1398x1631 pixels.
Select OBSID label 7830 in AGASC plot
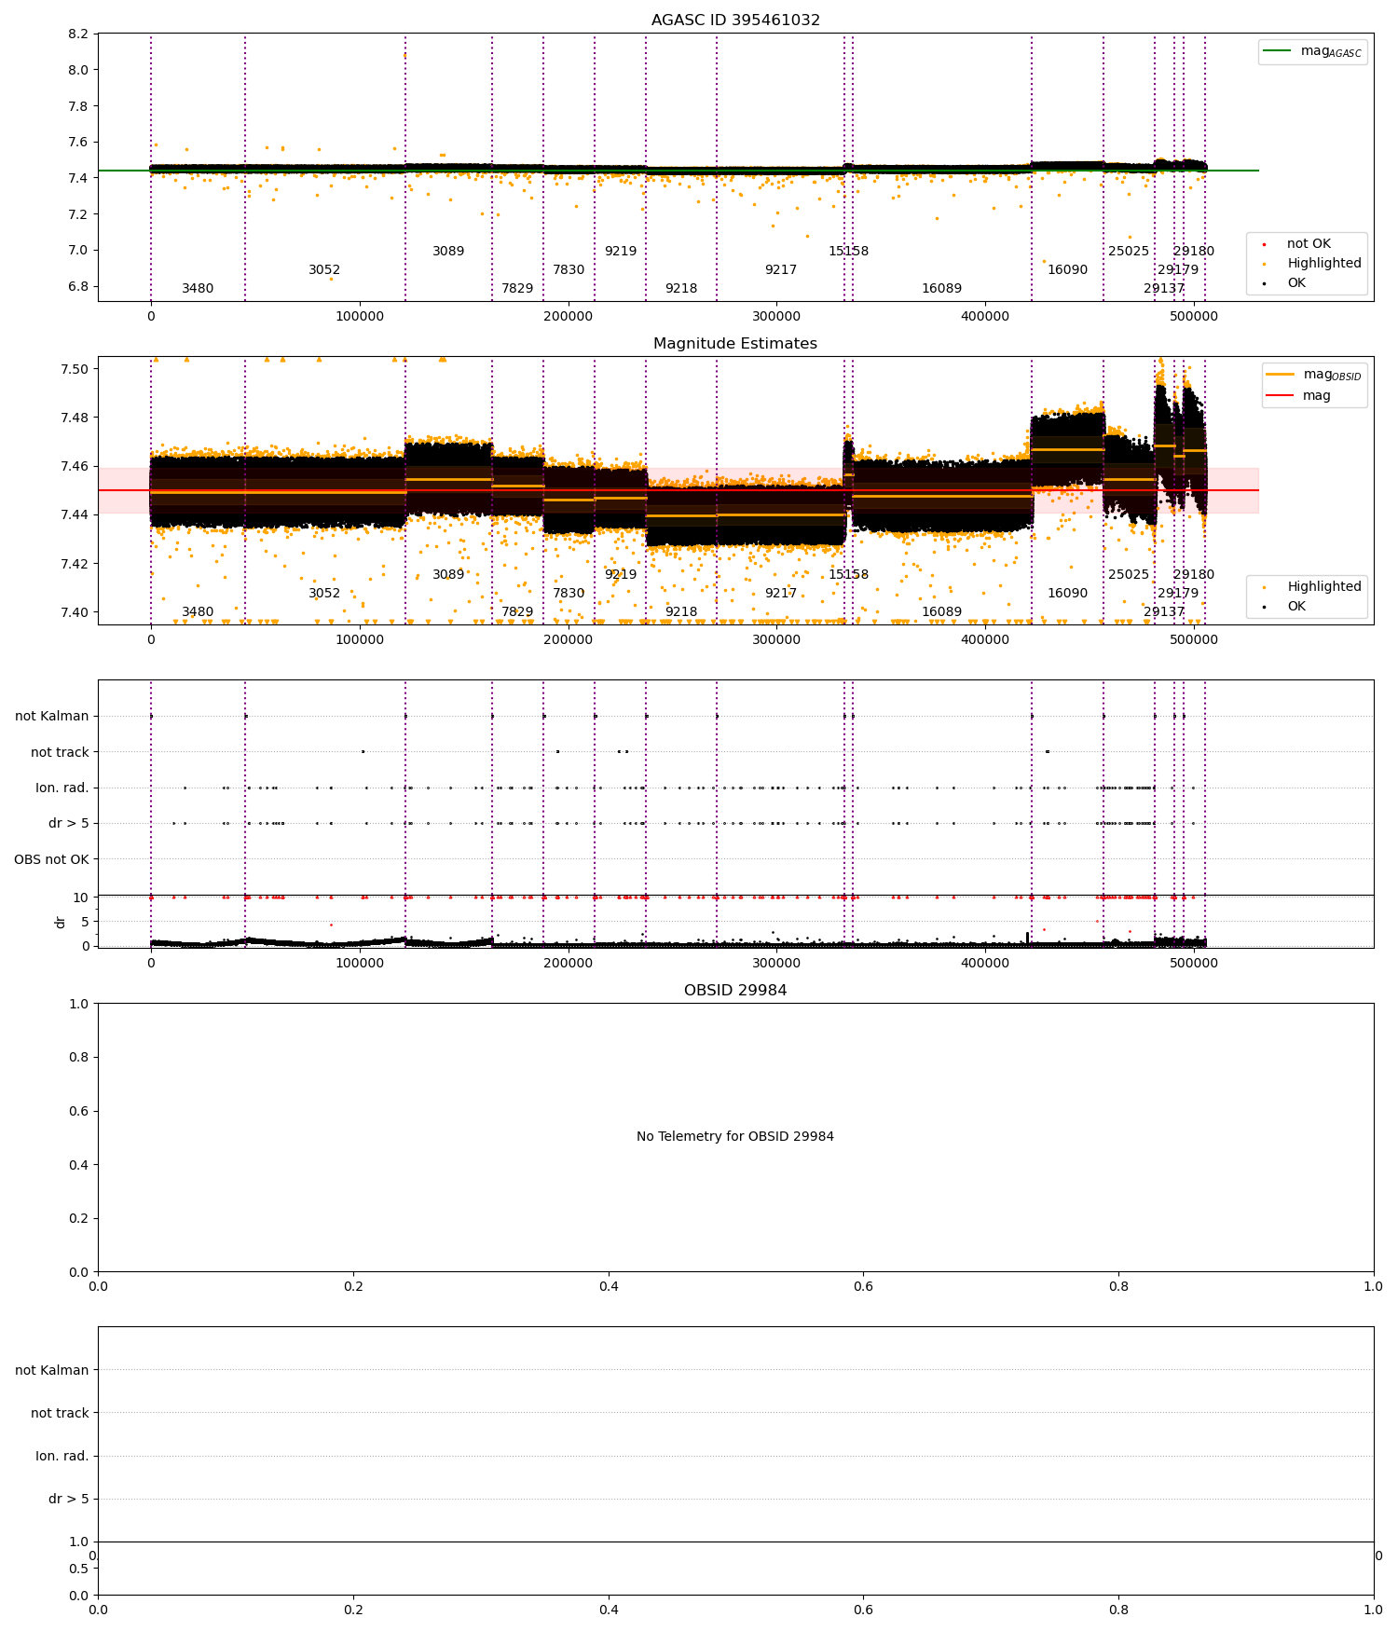569,270
